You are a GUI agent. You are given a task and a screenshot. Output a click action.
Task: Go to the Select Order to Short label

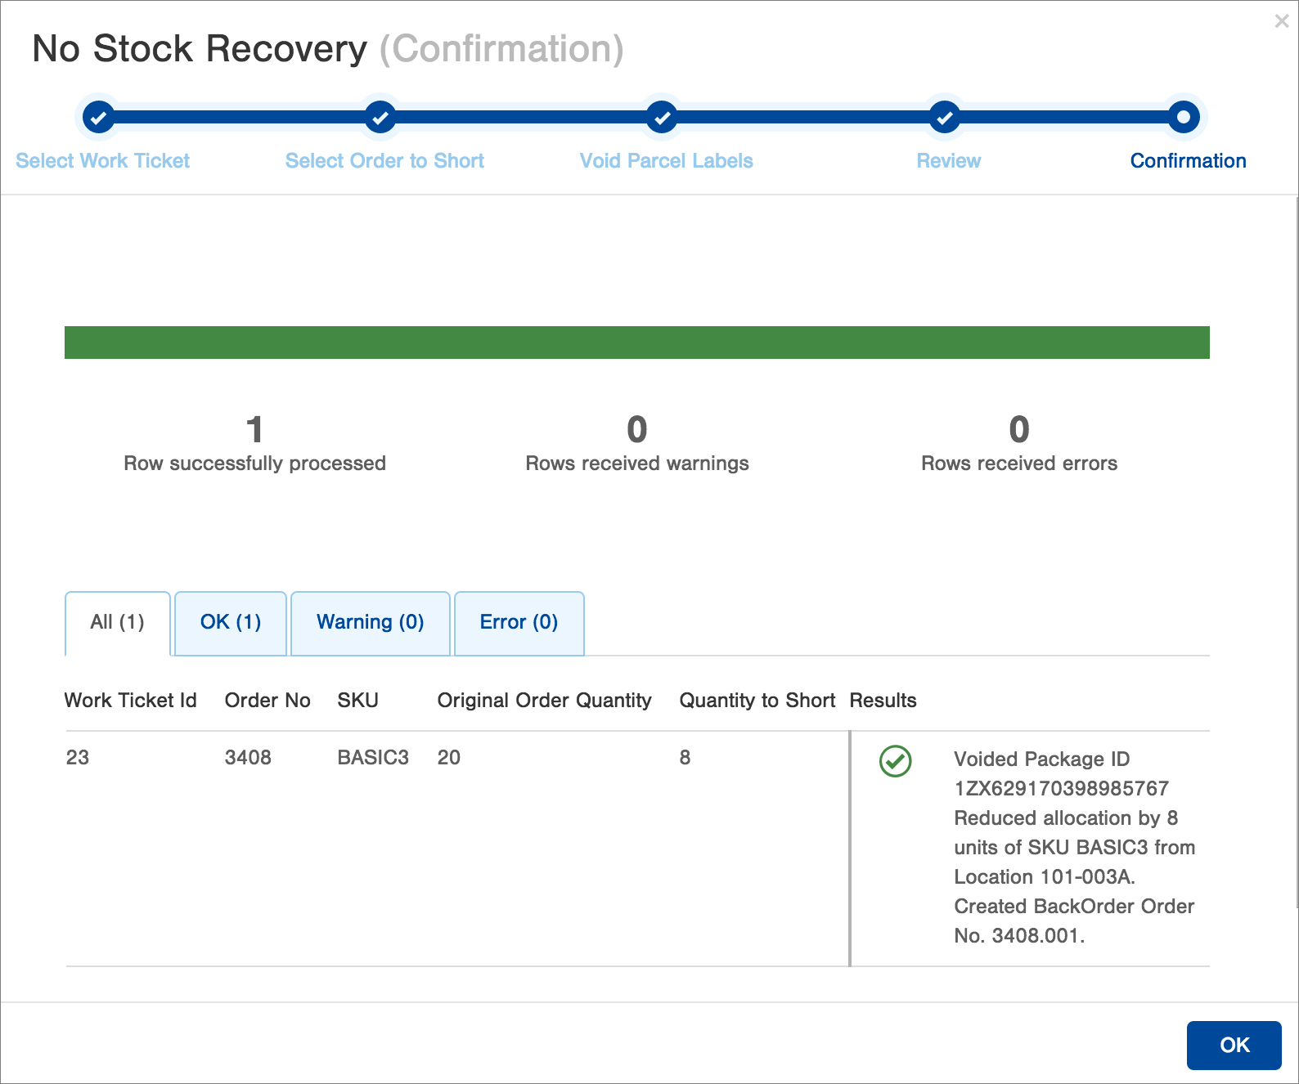[x=384, y=161]
